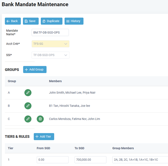Image resolution: width=168 pixels, height=166 pixels.
Task: Add a new group
Action: tap(35, 69)
